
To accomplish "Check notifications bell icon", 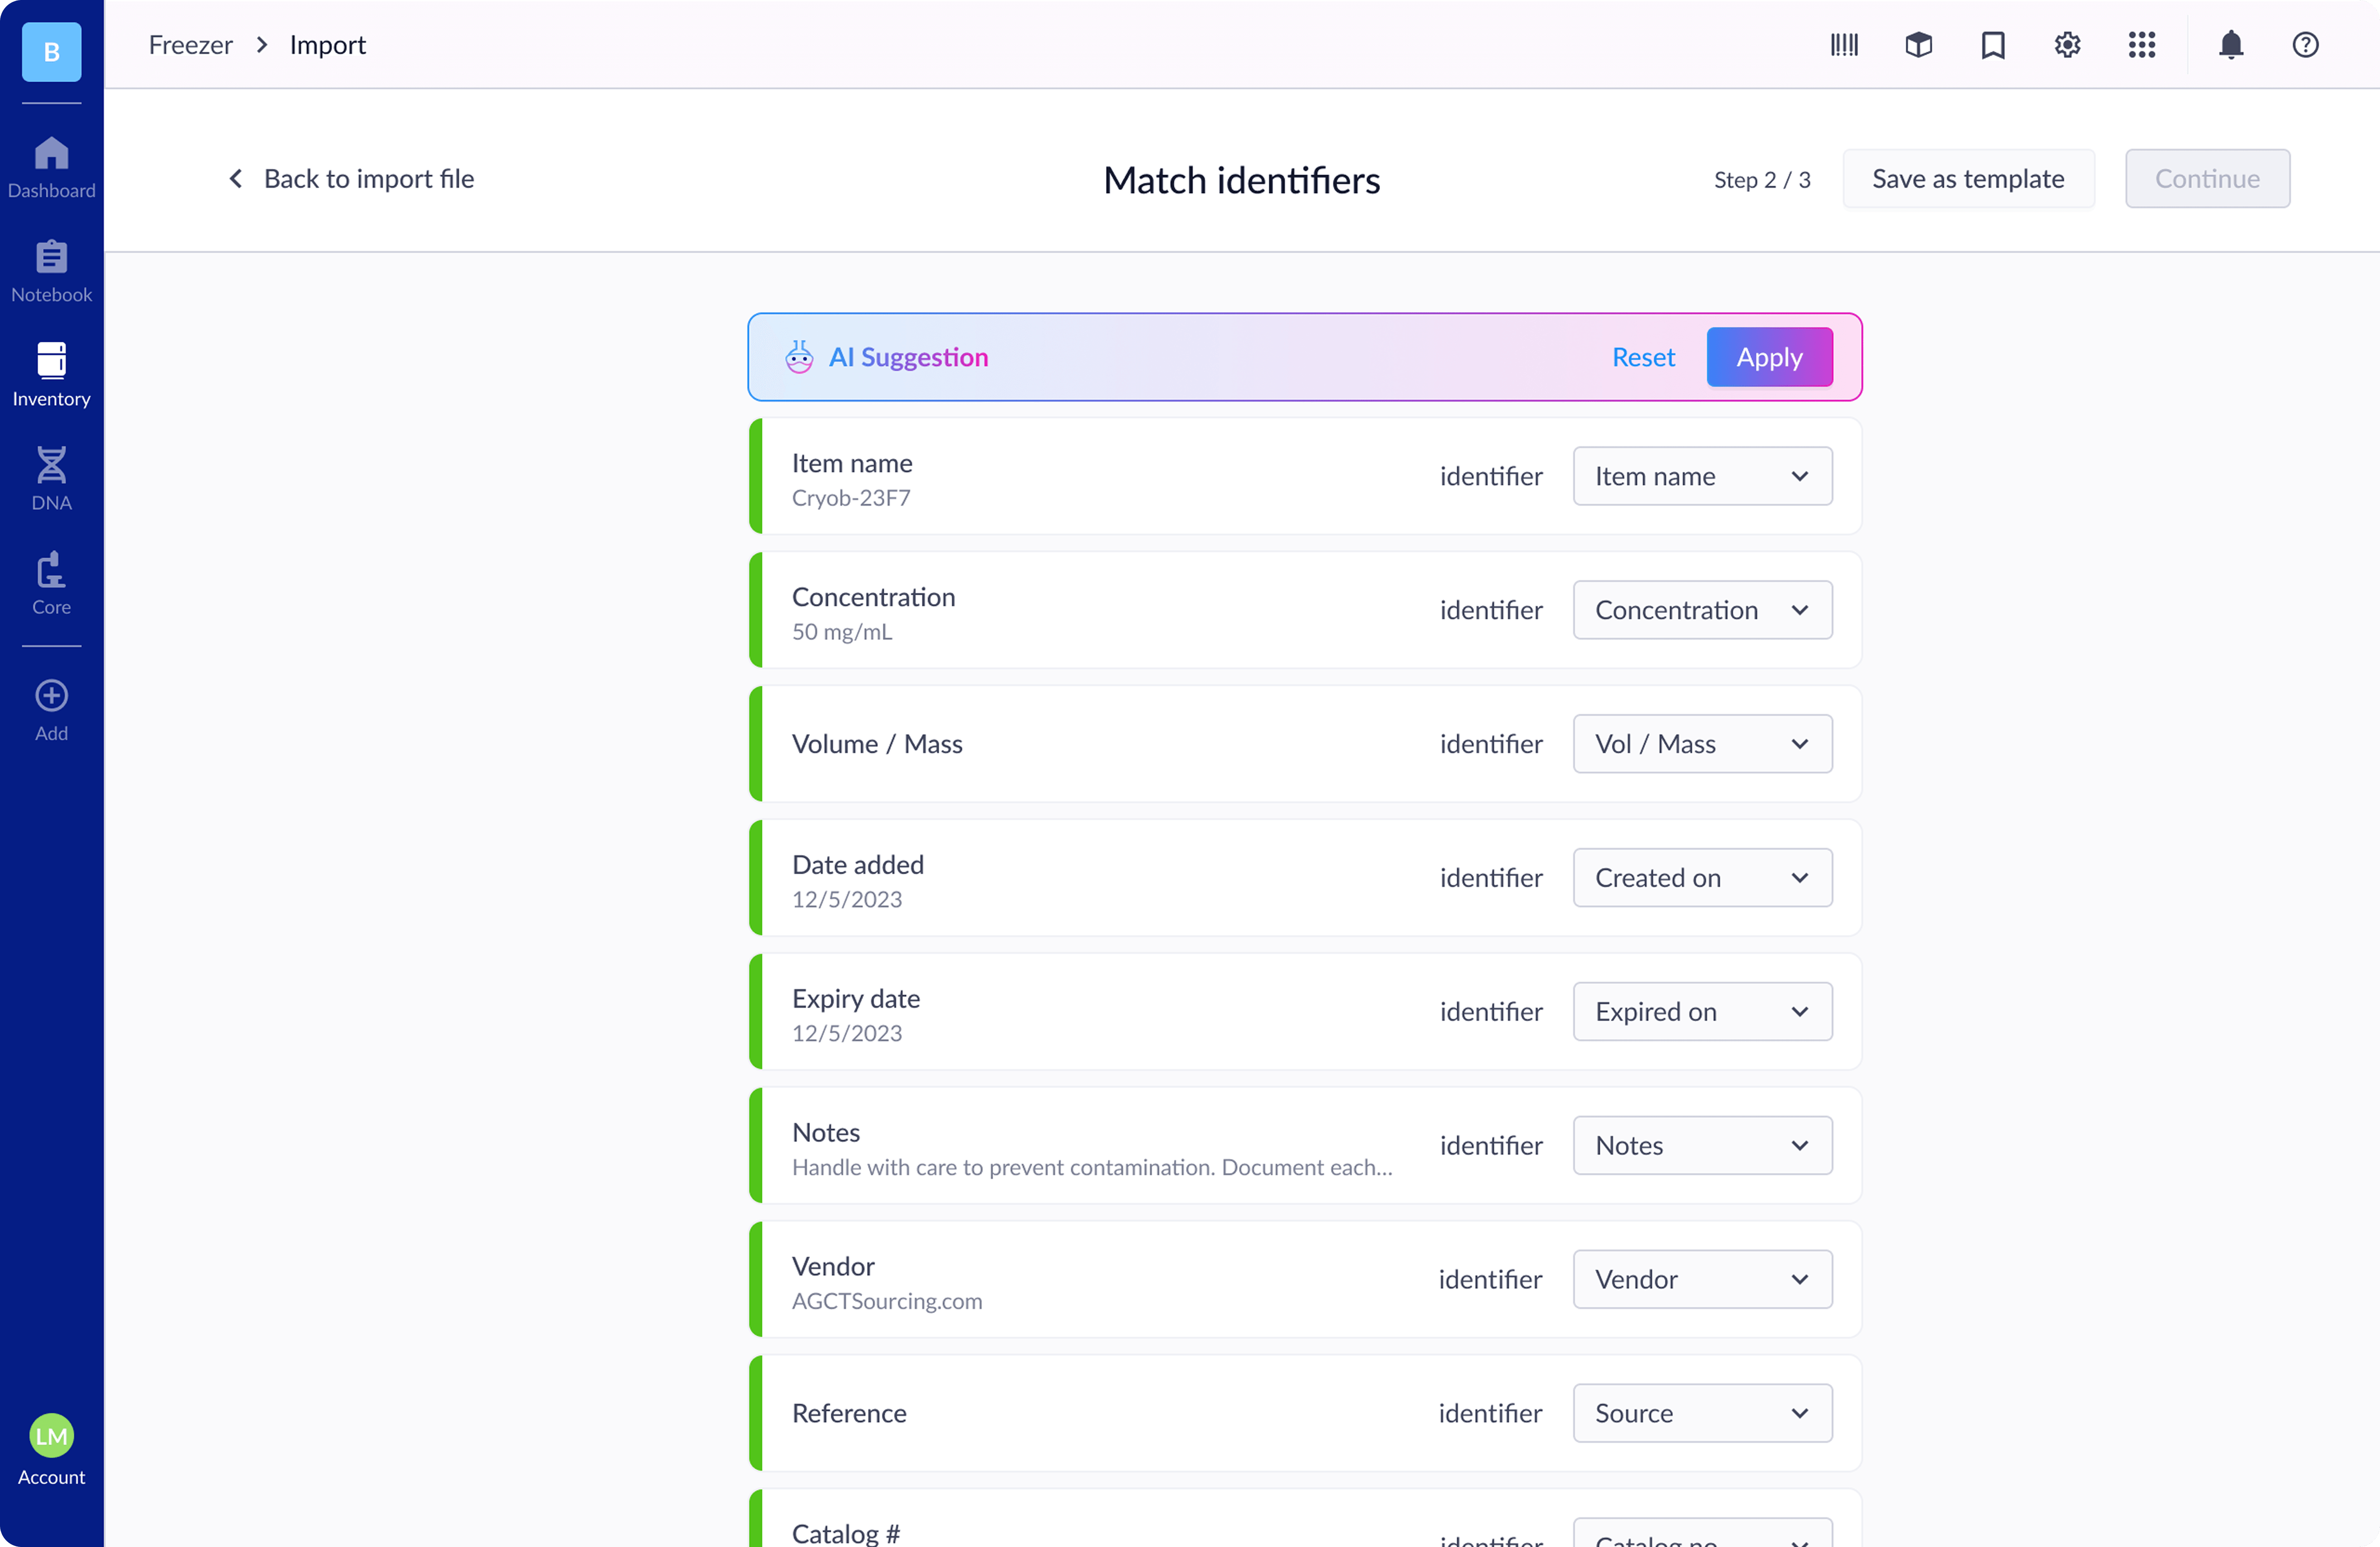I will coord(2231,45).
